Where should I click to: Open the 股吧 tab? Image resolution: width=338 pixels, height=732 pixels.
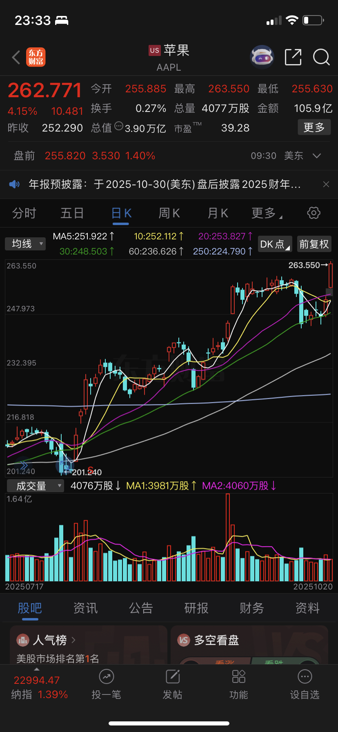(x=30, y=608)
